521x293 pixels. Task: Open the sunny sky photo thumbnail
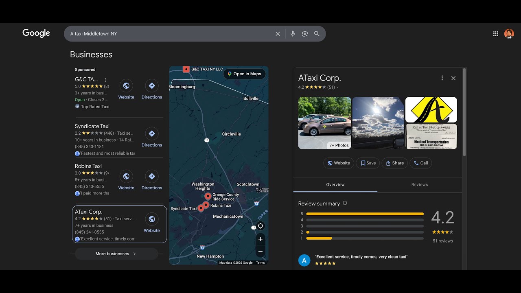point(378,123)
